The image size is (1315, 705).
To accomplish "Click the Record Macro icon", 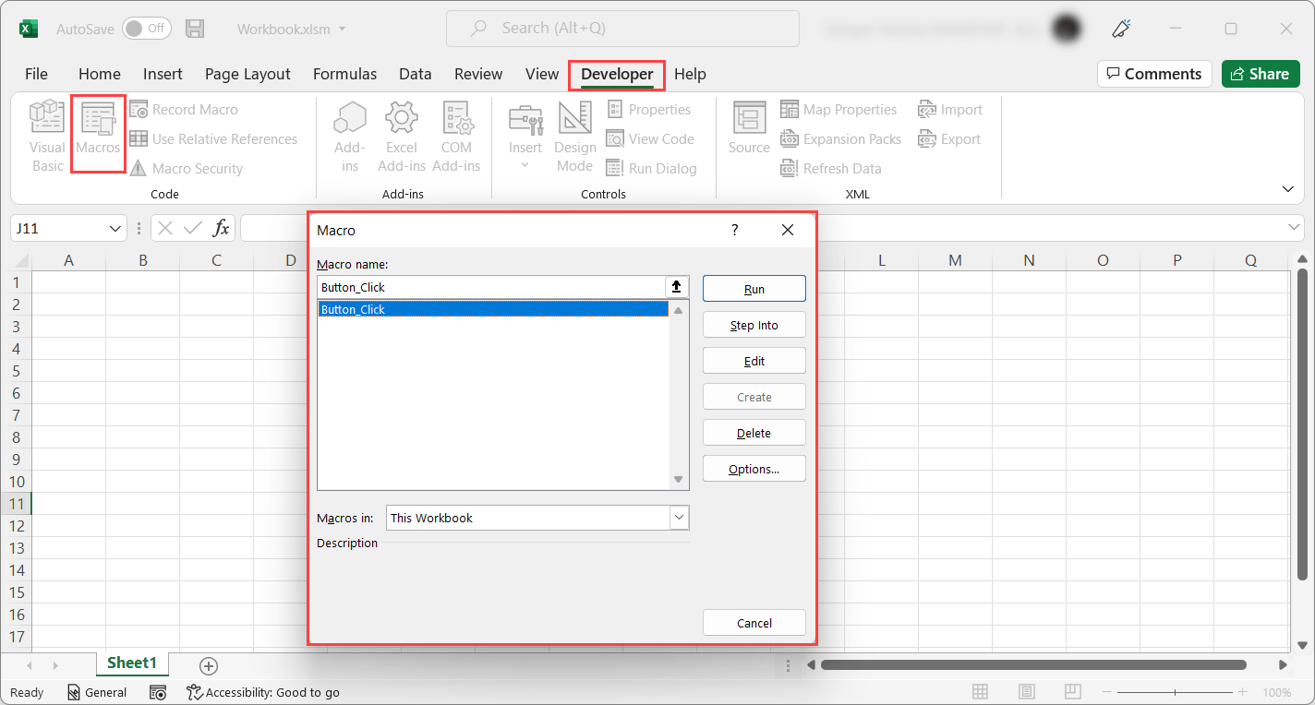I will 139,109.
